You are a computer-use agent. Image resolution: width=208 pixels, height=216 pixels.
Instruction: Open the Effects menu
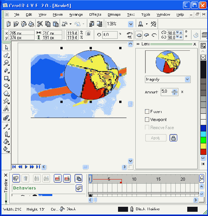(x=95, y=15)
